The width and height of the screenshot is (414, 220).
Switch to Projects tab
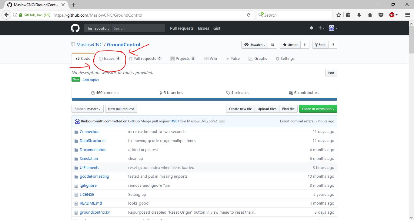pyautogui.click(x=183, y=59)
